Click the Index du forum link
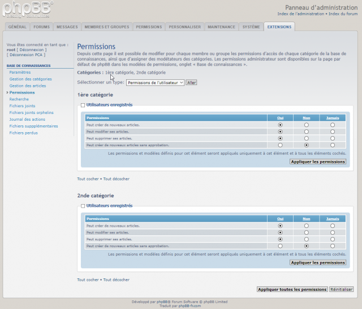The width and height of the screenshot is (362, 309). pyautogui.click(x=343, y=13)
